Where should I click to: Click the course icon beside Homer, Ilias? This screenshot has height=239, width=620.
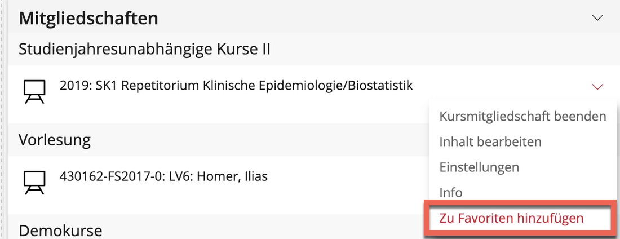tap(33, 181)
